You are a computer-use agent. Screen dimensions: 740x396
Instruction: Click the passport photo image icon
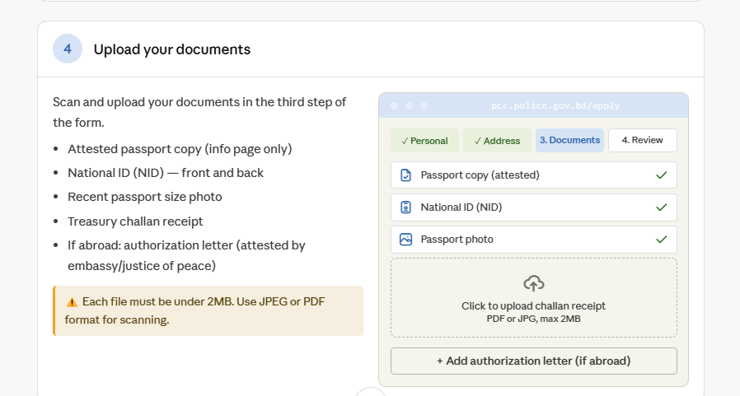(406, 240)
